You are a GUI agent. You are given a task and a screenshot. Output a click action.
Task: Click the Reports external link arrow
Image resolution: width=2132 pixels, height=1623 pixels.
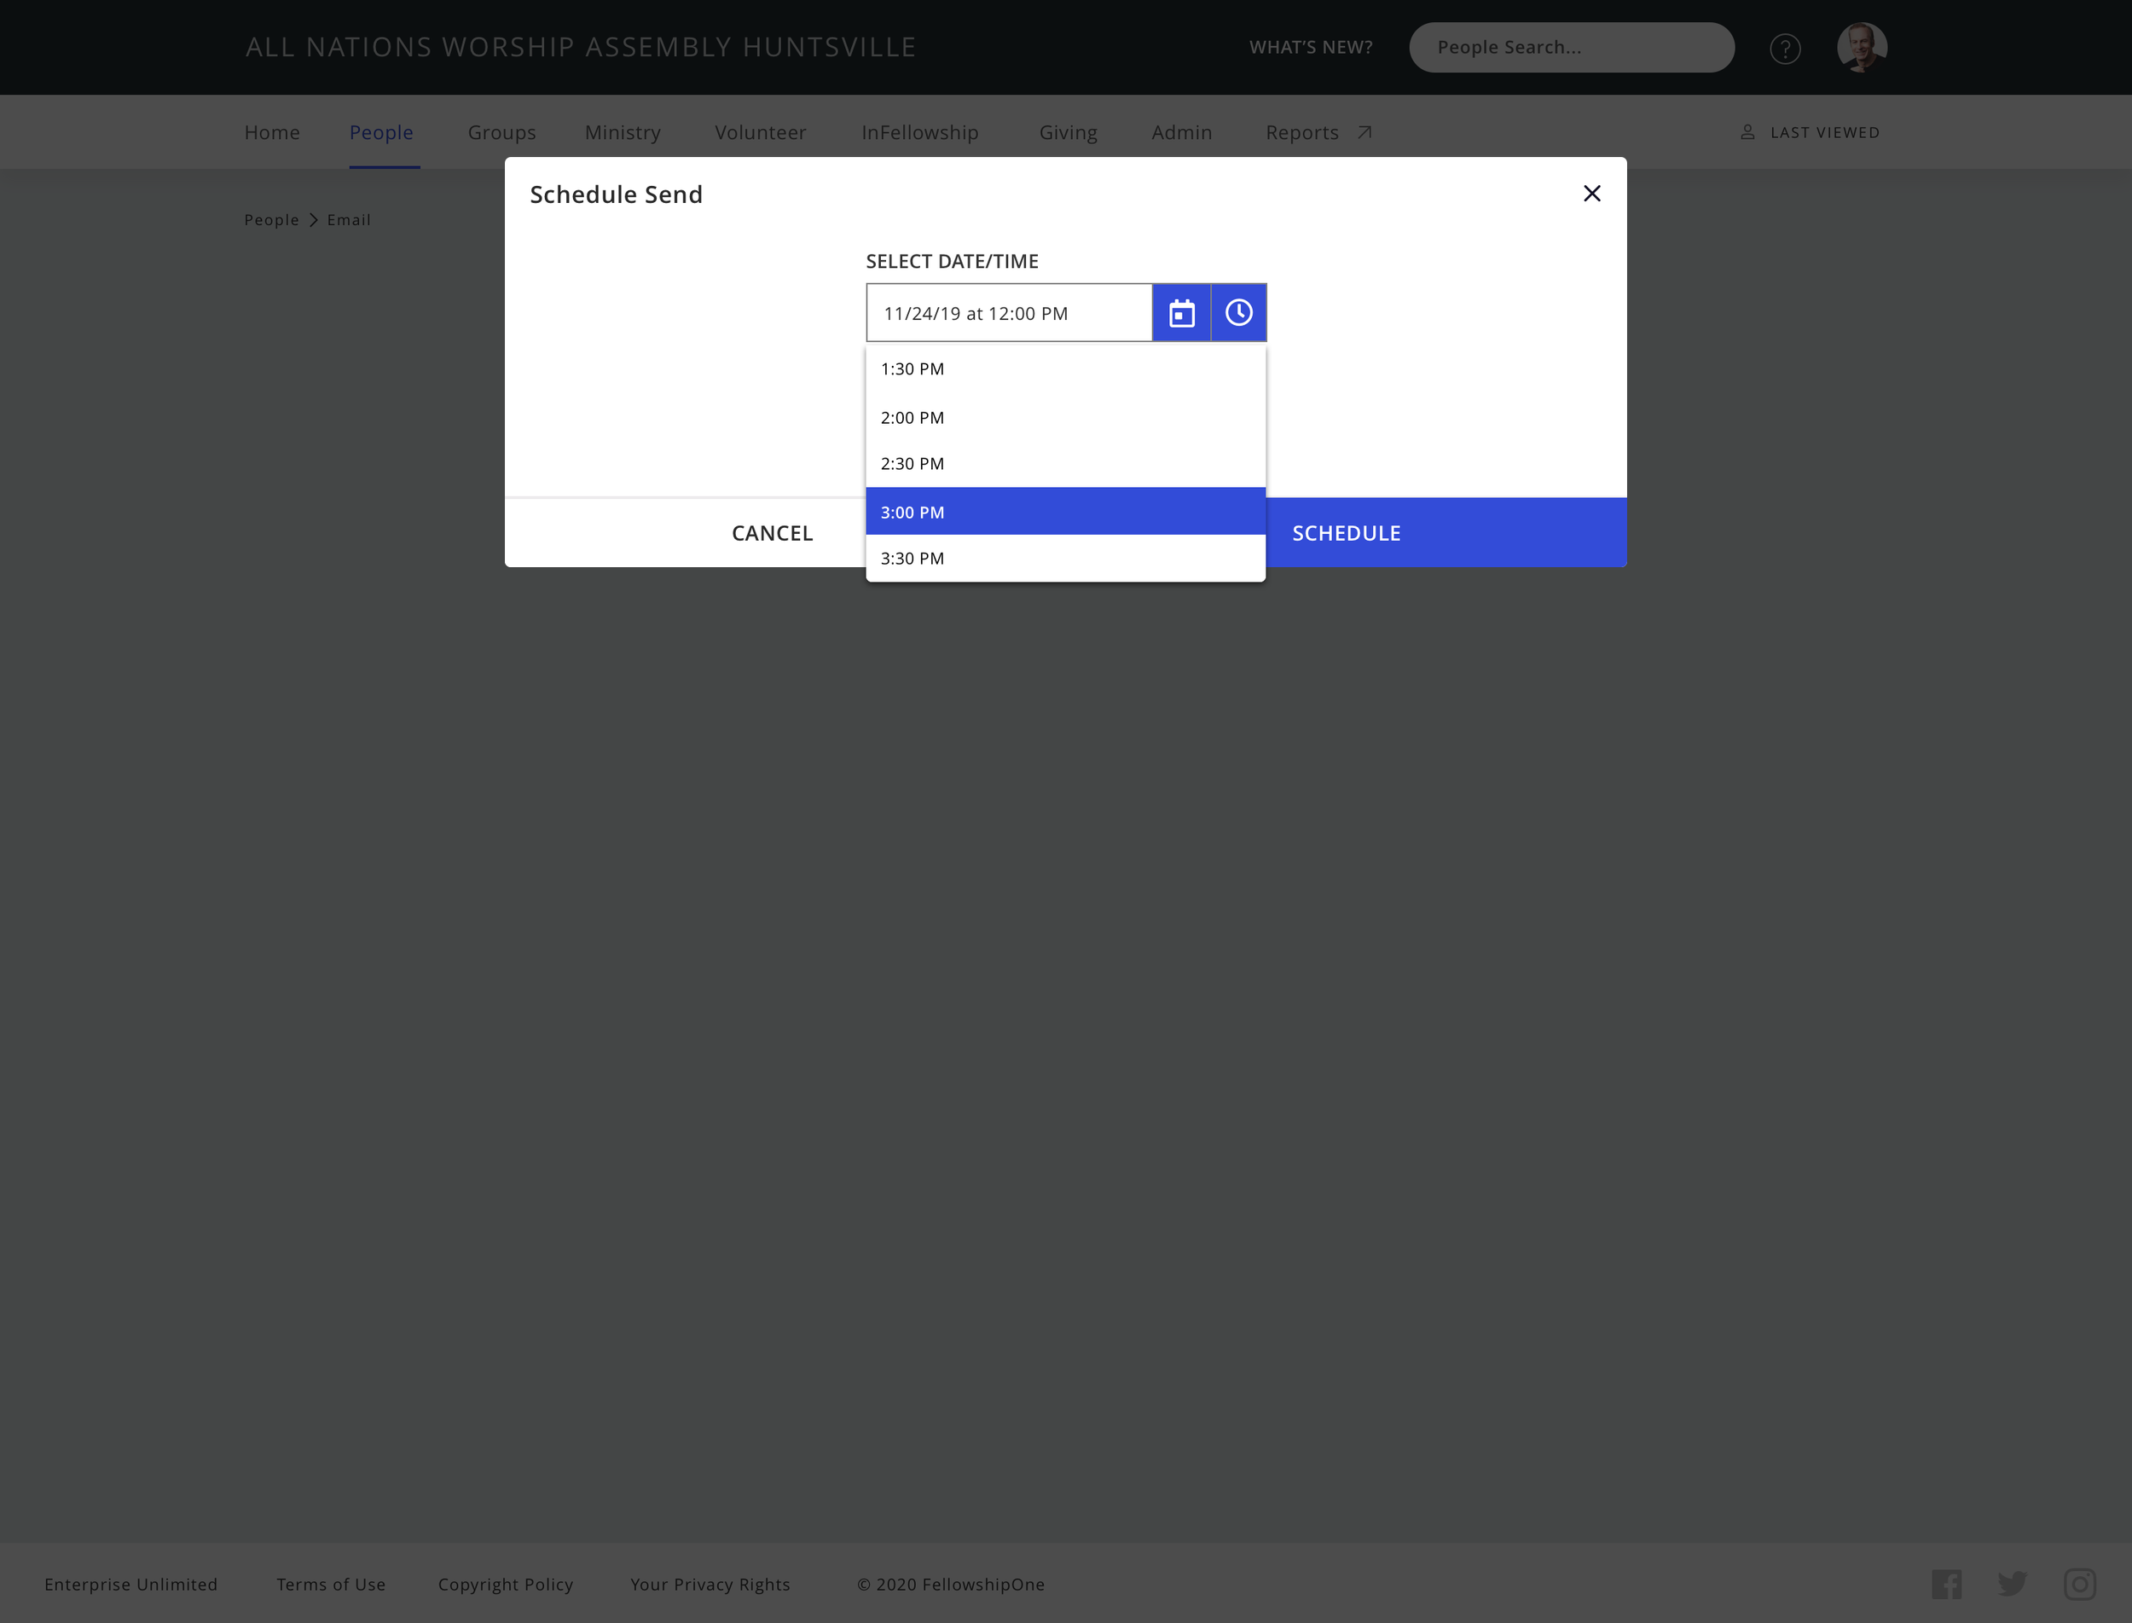click(x=1363, y=132)
